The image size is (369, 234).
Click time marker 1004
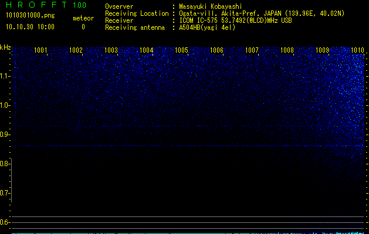(147, 50)
